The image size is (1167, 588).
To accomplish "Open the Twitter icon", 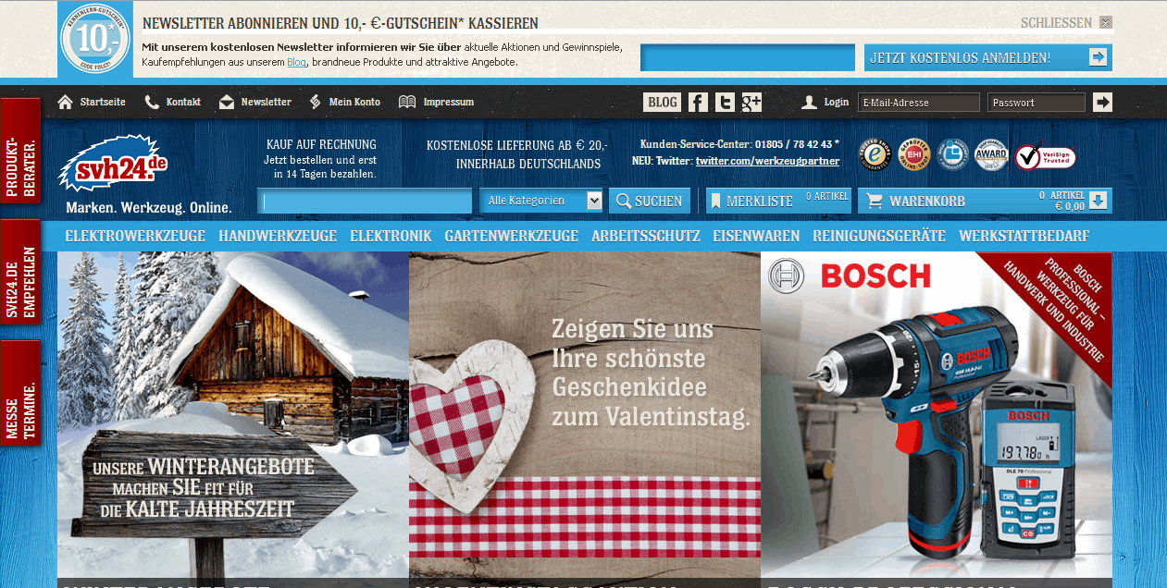I will (725, 103).
